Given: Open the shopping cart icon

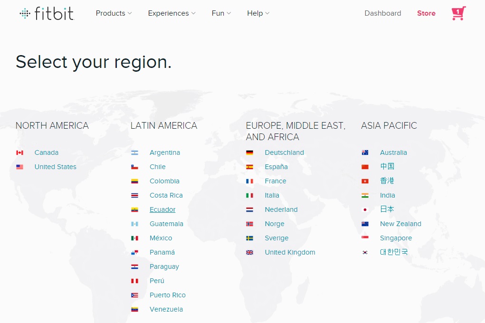Looking at the screenshot, I should (458, 13).
